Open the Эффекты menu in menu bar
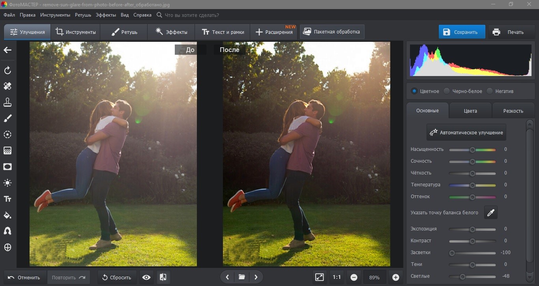Screen dimensions: 539x286 pyautogui.click(x=106, y=15)
